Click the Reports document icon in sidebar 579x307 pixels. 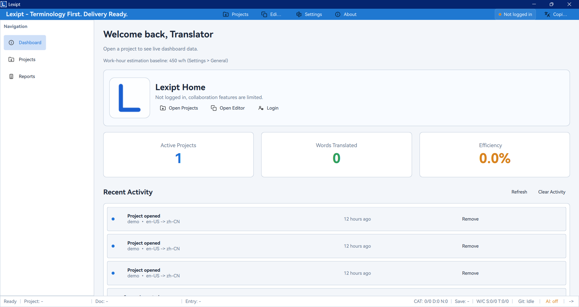[11, 76]
